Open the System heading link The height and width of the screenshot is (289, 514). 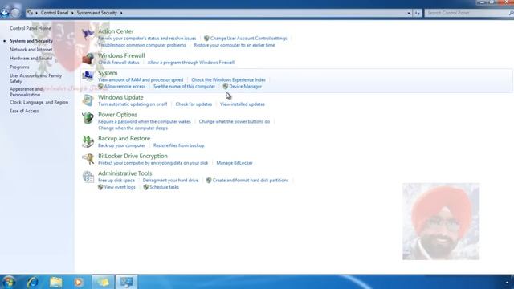(x=108, y=73)
